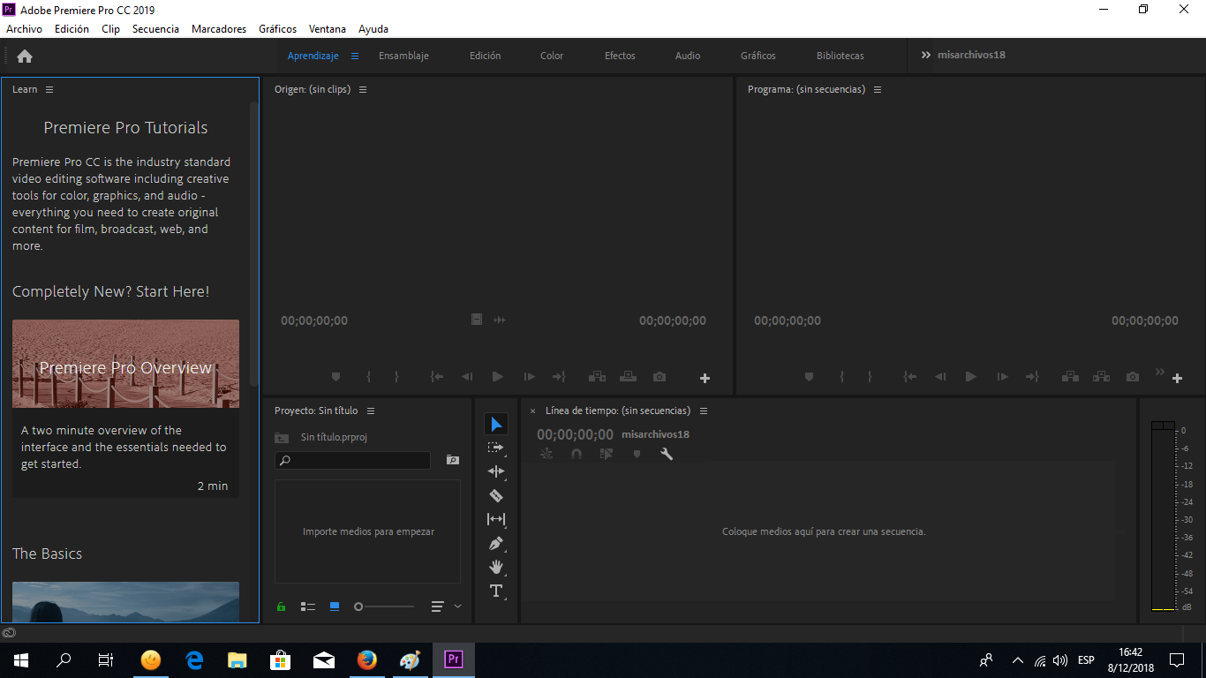The image size is (1206, 678).
Task: Toggle Snap magnet in Timeline
Action: click(x=577, y=454)
